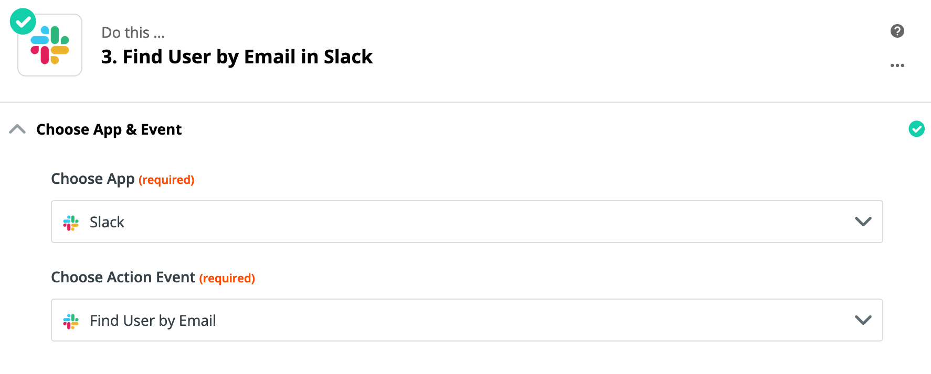The image size is (931, 374).
Task: Click Slack icon in Choose App field
Action: point(71,223)
